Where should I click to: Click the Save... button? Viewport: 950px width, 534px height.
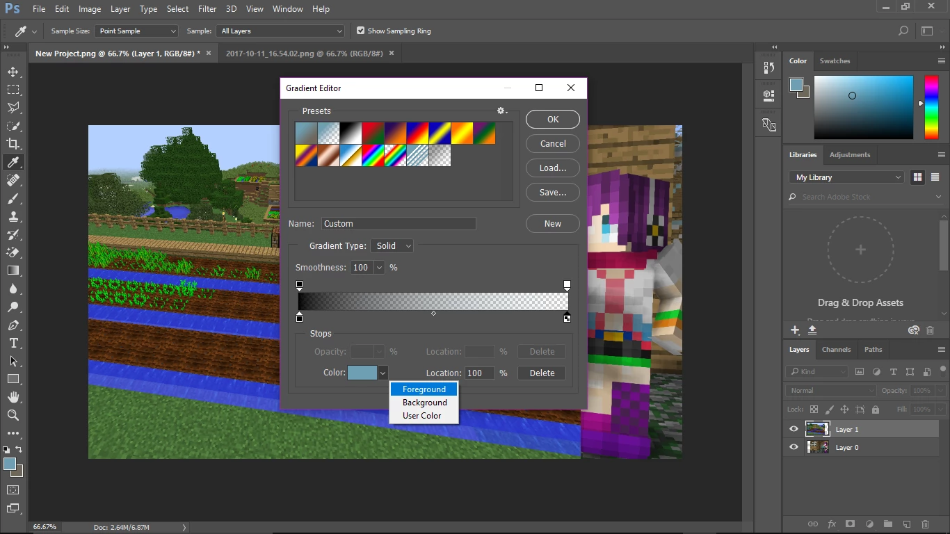(553, 193)
